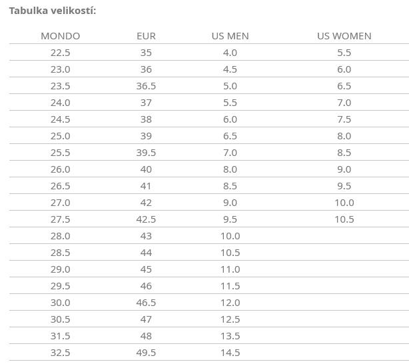Click the US WOMEN column header
Screen dimensions: 409x364
(x=344, y=36)
